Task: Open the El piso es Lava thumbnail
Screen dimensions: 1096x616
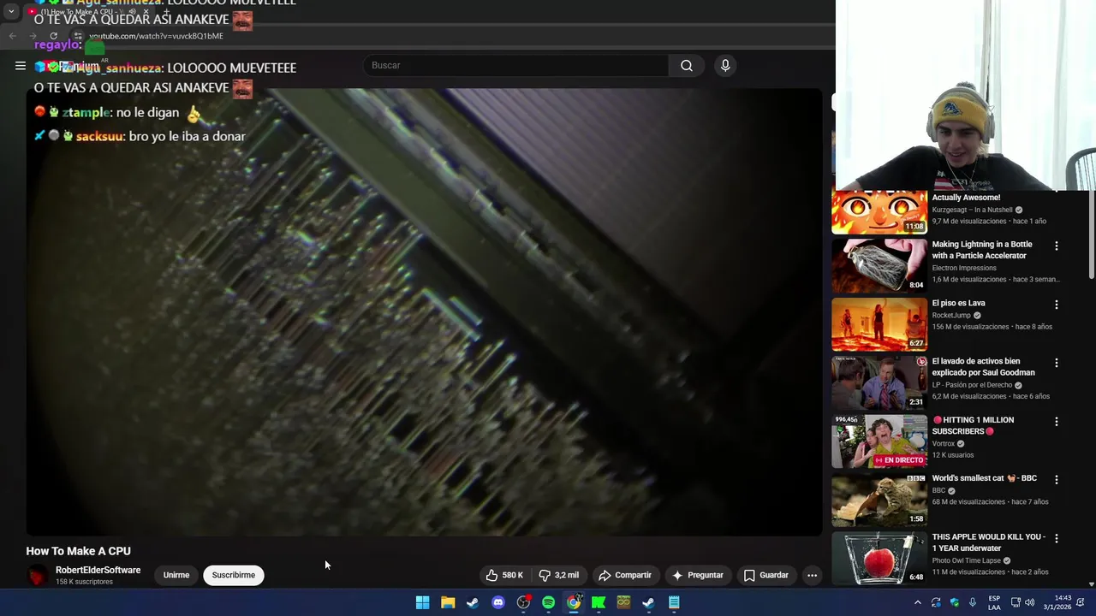Action: (x=879, y=324)
